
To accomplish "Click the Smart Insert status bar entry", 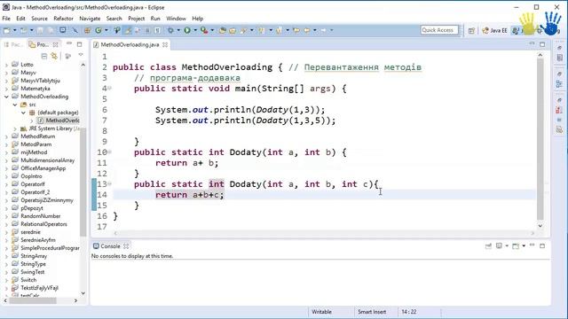I will click(x=372, y=312).
